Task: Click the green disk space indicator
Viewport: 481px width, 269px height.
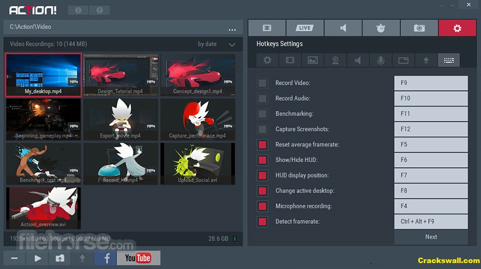Action: pyautogui.click(x=235, y=239)
